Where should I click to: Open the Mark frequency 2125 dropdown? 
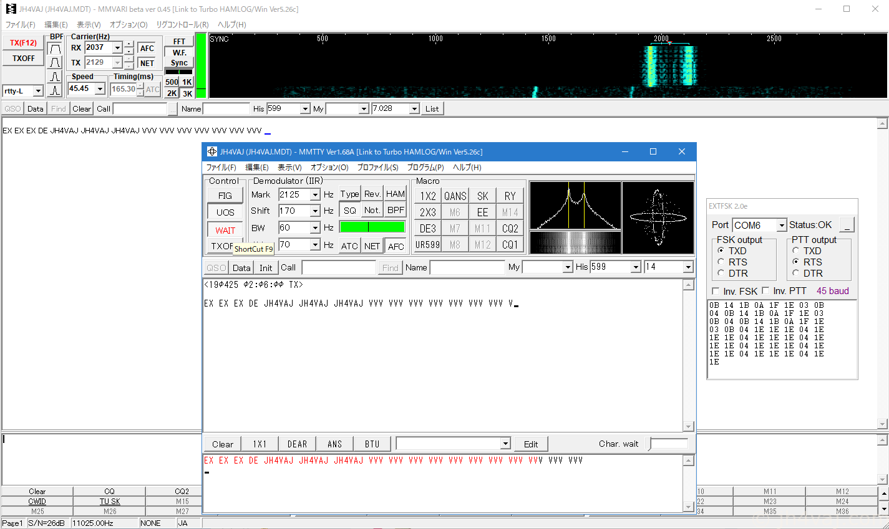[x=315, y=195]
